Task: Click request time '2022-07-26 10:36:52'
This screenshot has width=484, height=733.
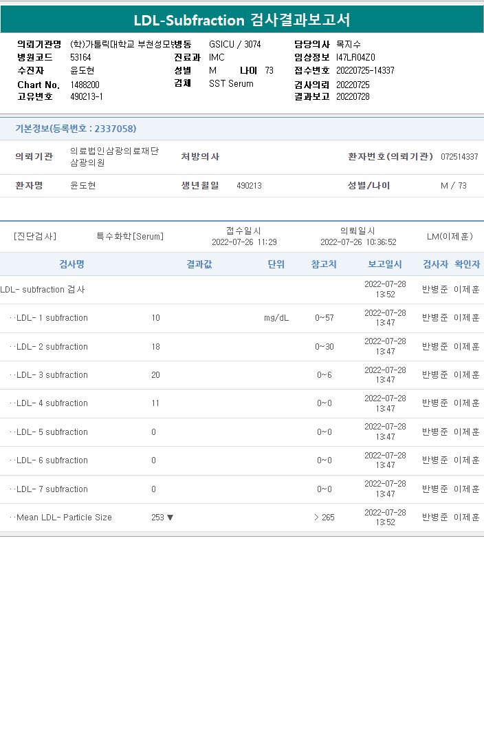Action: (x=358, y=242)
